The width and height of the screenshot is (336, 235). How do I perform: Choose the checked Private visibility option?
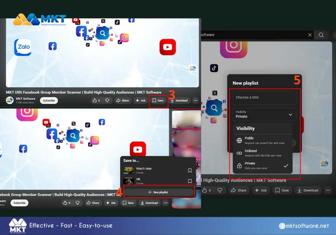pos(262,166)
